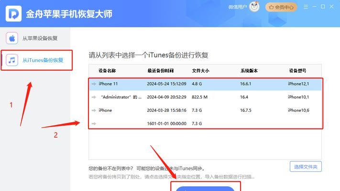This screenshot has width=340, height=191.
Task: Select the "Administrator" 的 backup row
Action: click(x=205, y=97)
